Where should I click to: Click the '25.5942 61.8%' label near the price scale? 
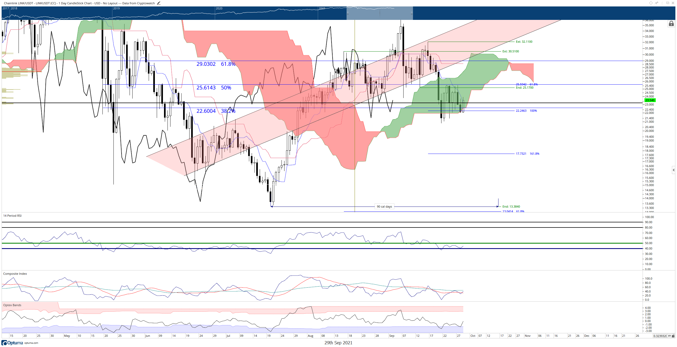[527, 84]
